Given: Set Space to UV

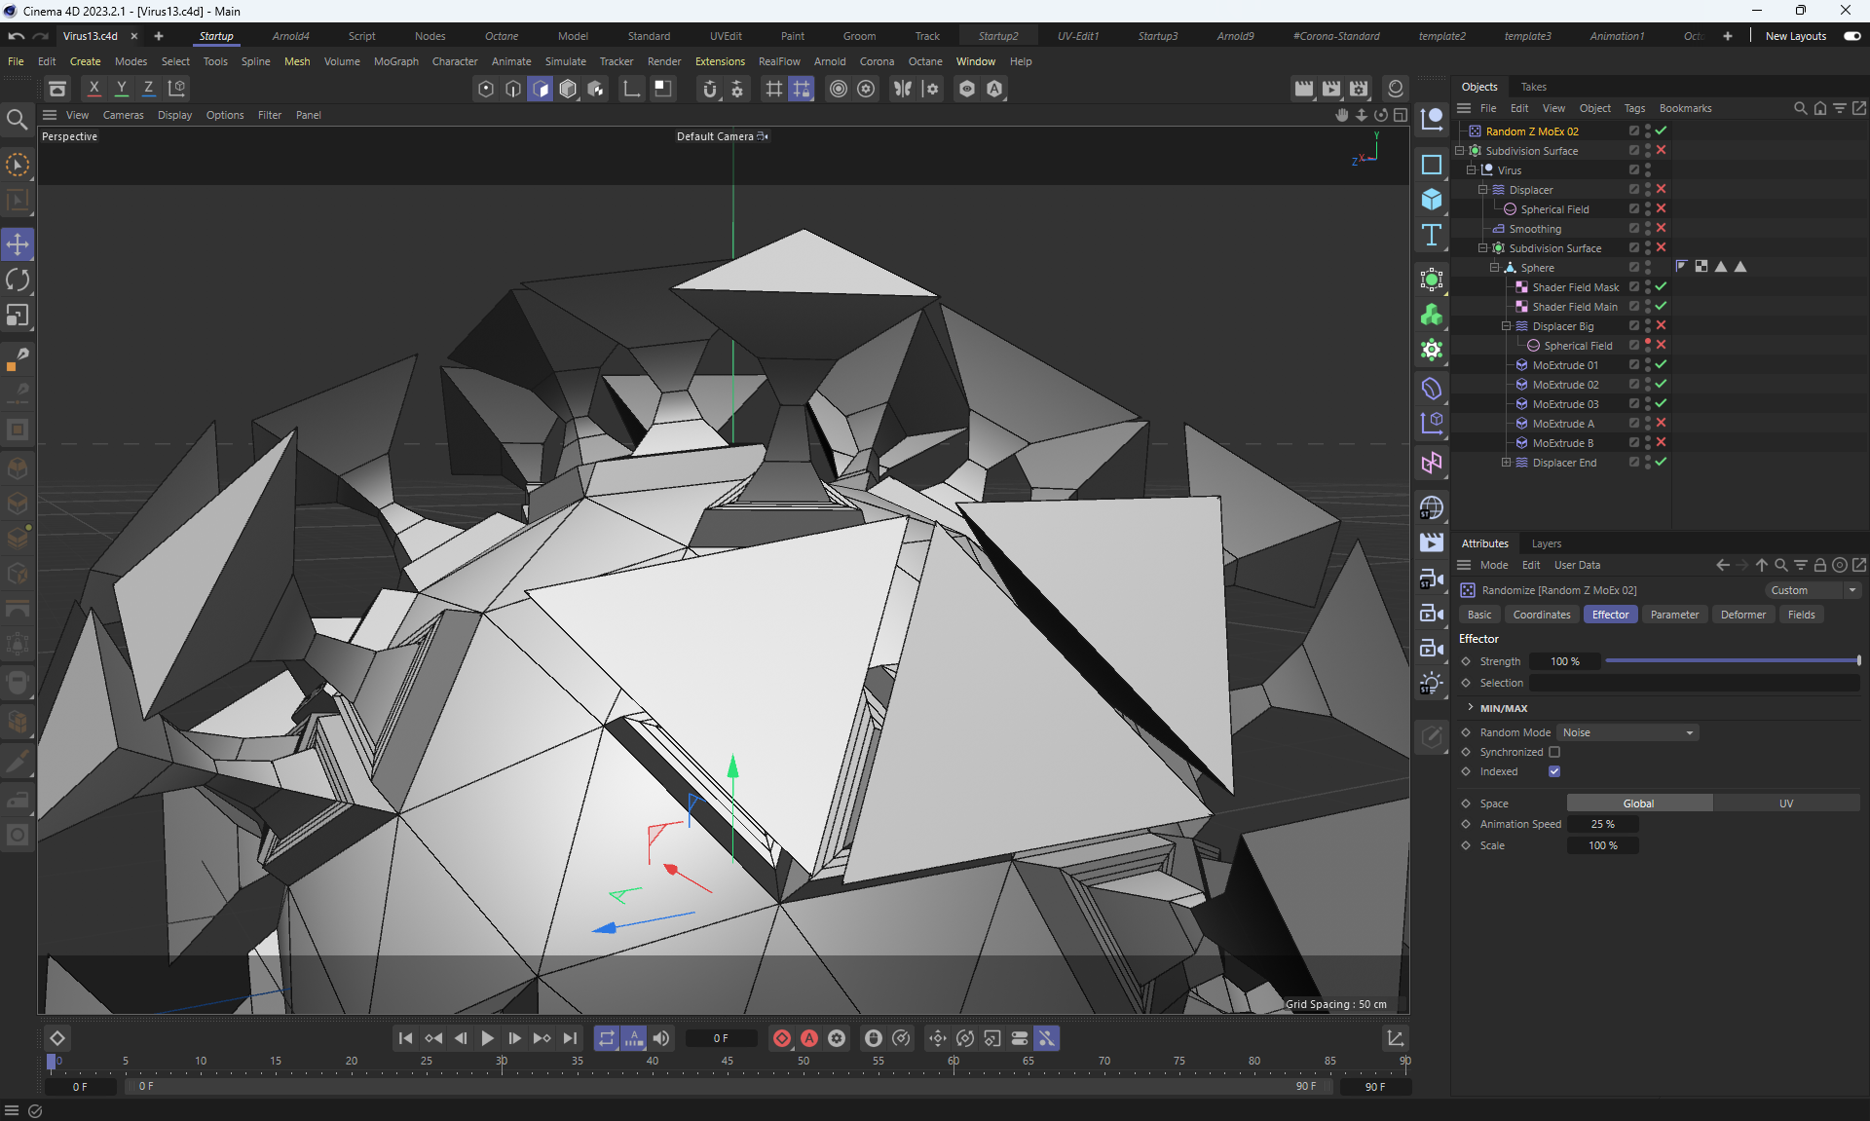Looking at the screenshot, I should [1785, 803].
